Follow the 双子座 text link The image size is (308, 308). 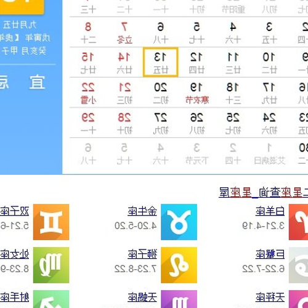[14, 211]
